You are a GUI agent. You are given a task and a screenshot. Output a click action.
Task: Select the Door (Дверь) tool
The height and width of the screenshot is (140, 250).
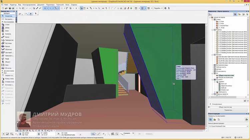coord(7,28)
